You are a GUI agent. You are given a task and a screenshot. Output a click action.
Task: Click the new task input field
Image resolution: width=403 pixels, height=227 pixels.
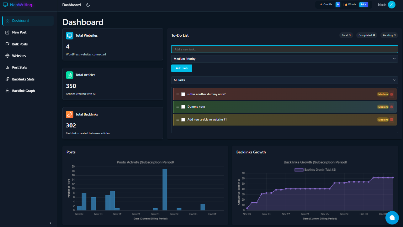click(284, 49)
